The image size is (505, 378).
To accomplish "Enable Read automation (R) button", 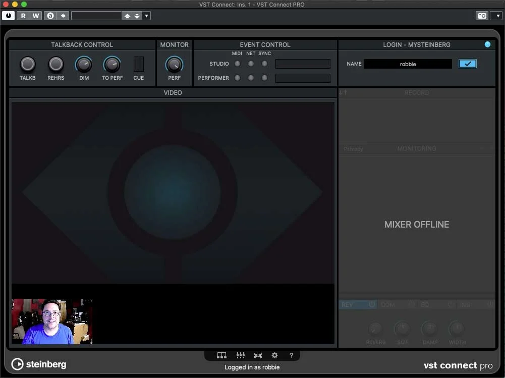I will tap(23, 16).
